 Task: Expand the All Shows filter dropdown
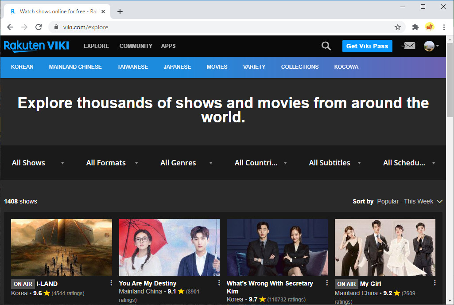(38, 163)
